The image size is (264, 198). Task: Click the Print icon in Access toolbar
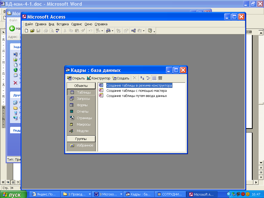[46, 31]
